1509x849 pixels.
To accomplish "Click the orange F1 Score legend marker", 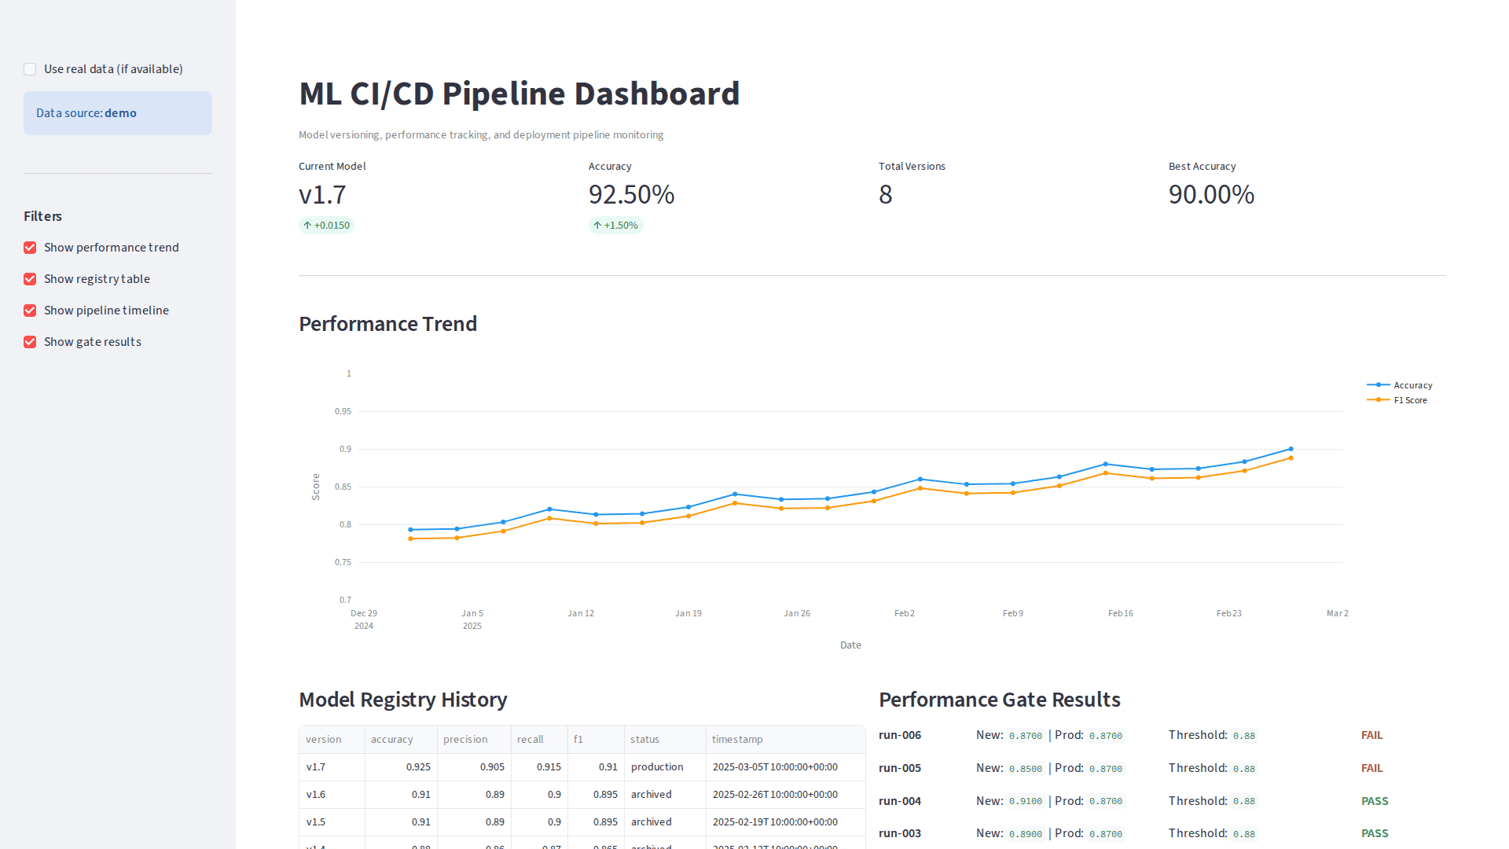I will coord(1377,399).
